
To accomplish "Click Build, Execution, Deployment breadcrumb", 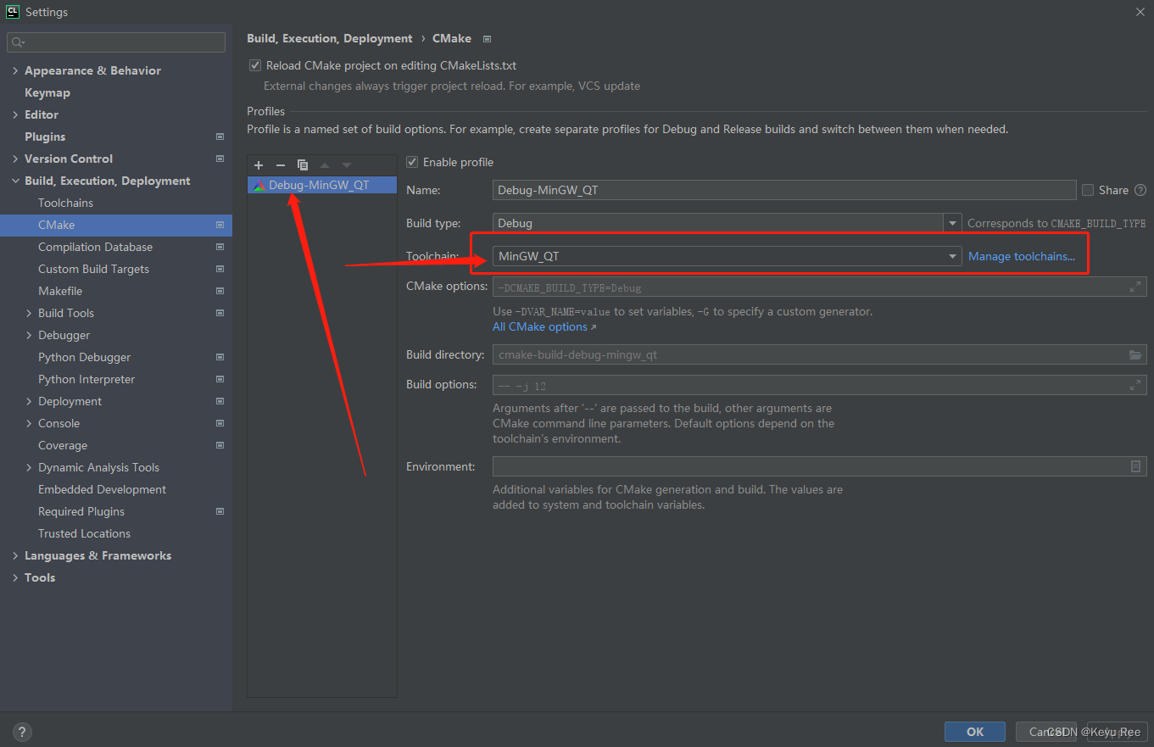I will point(329,39).
